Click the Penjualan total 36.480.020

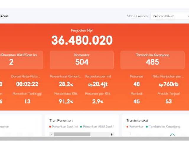click(x=82, y=40)
